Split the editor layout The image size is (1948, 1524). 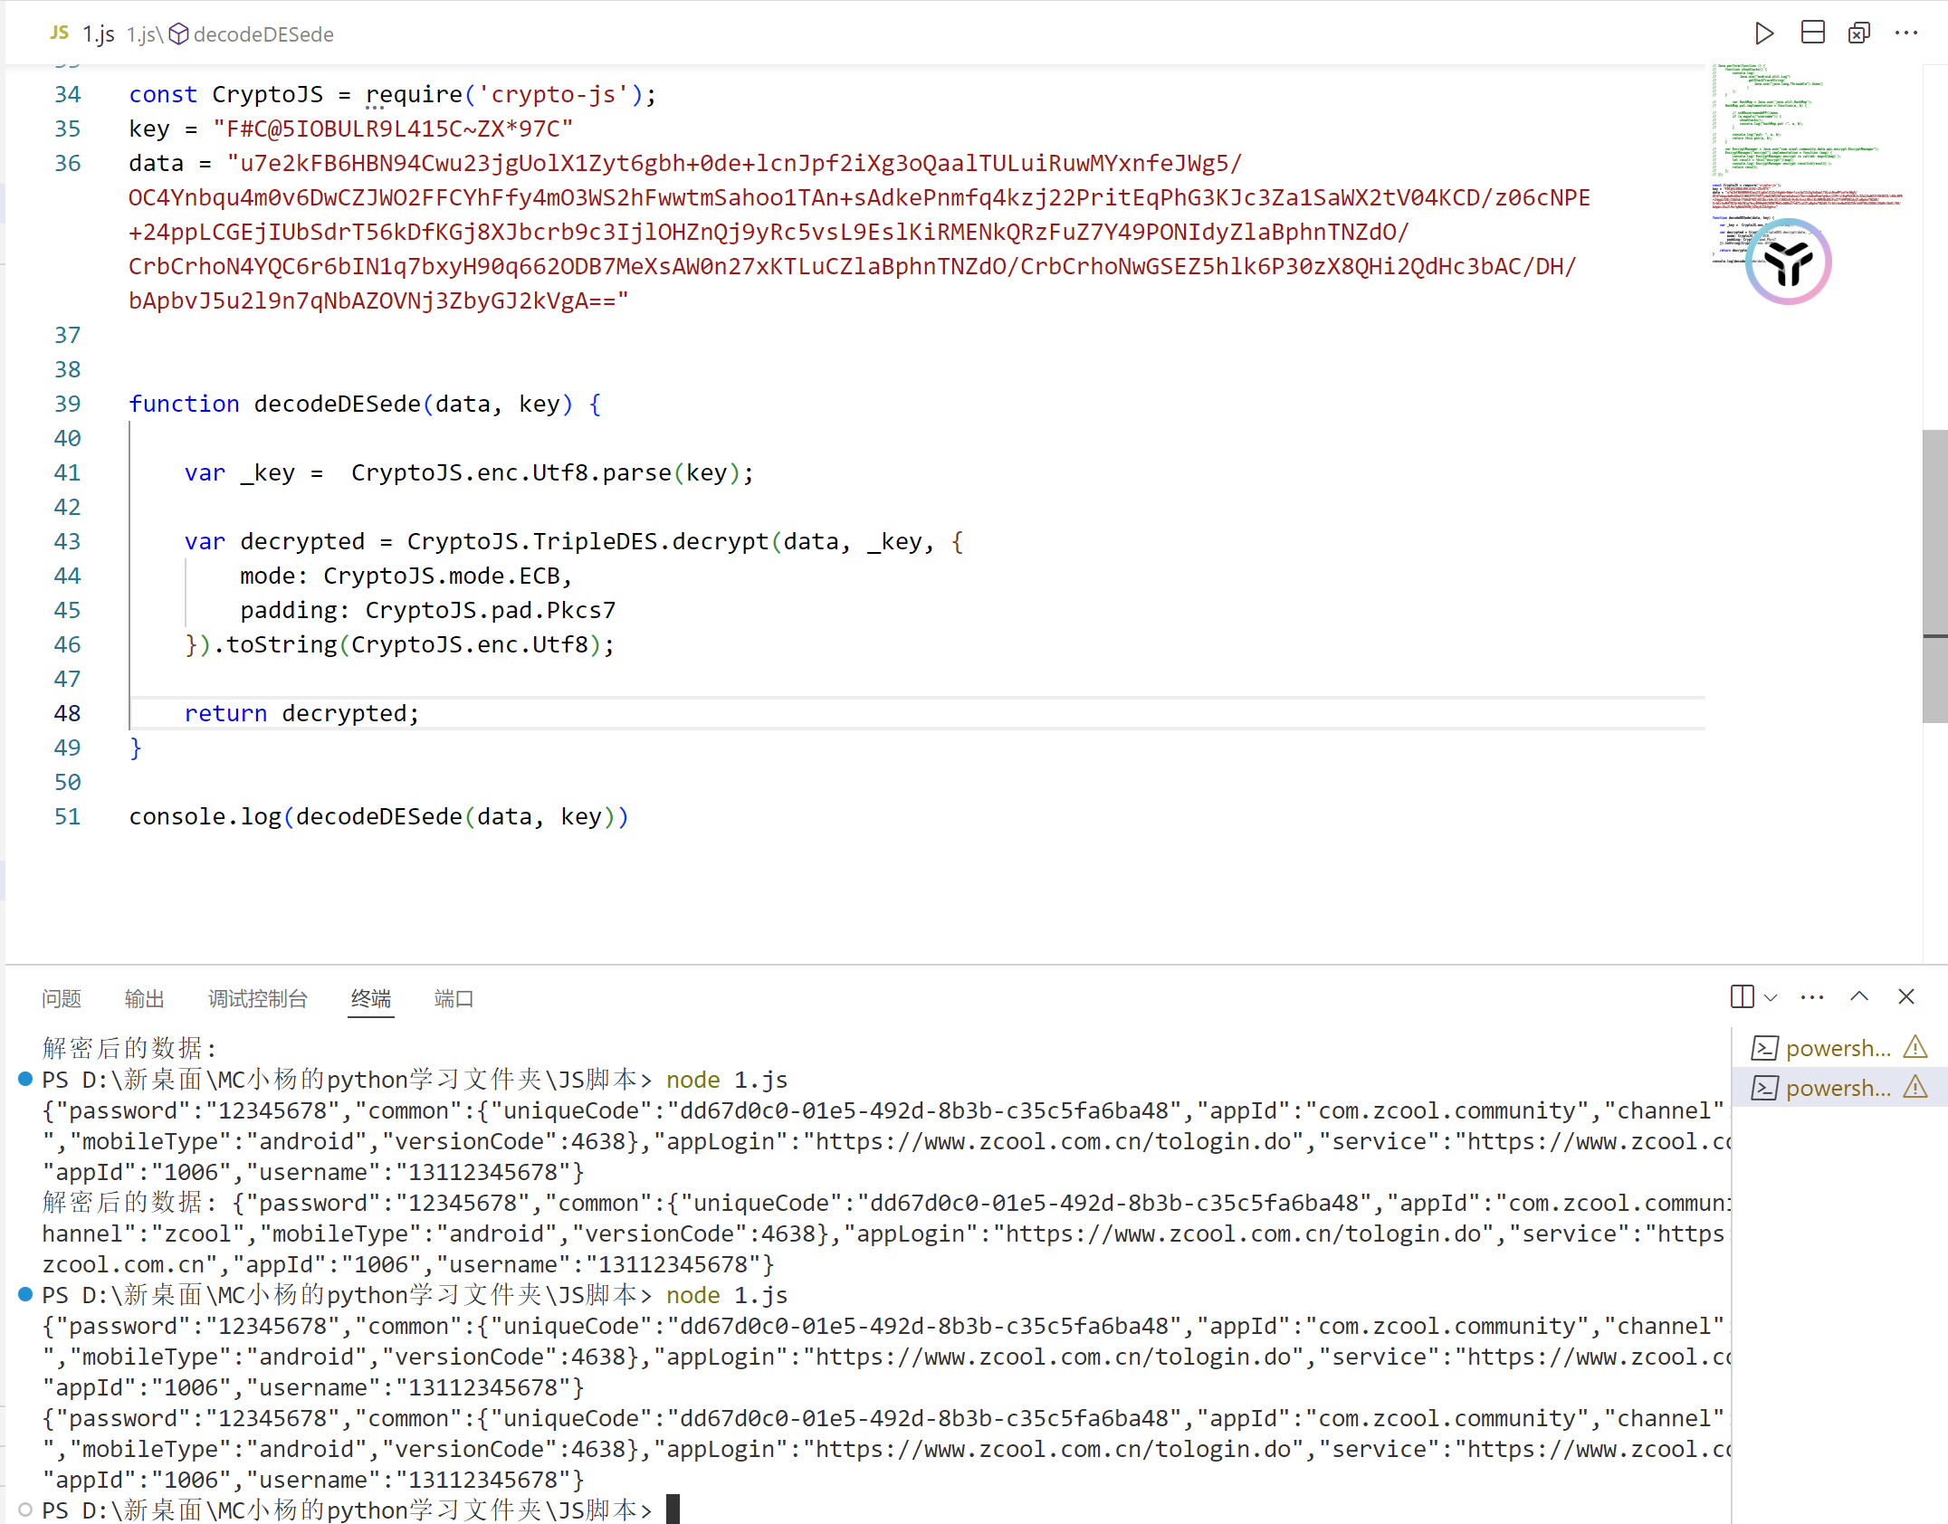tap(1812, 33)
